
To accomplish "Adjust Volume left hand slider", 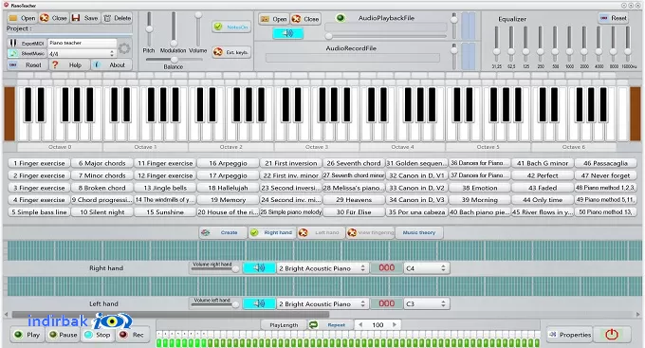I will pos(215,304).
